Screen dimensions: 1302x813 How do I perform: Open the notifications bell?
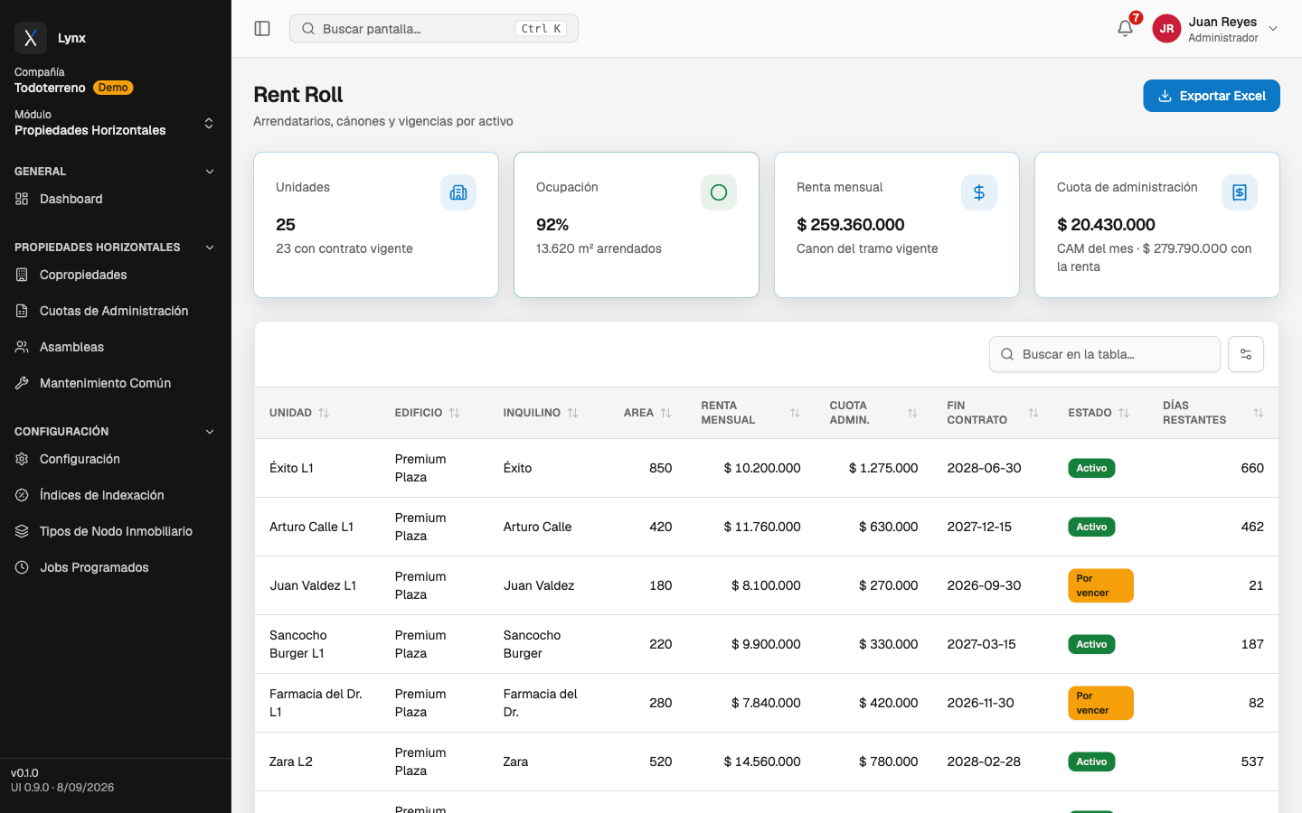click(1125, 28)
